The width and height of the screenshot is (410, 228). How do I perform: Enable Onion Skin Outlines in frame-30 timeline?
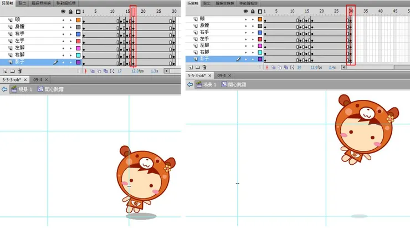tap(280, 67)
